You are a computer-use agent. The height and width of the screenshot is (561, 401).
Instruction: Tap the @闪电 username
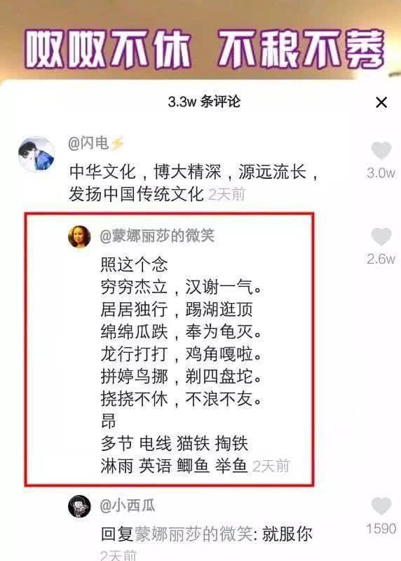point(88,143)
